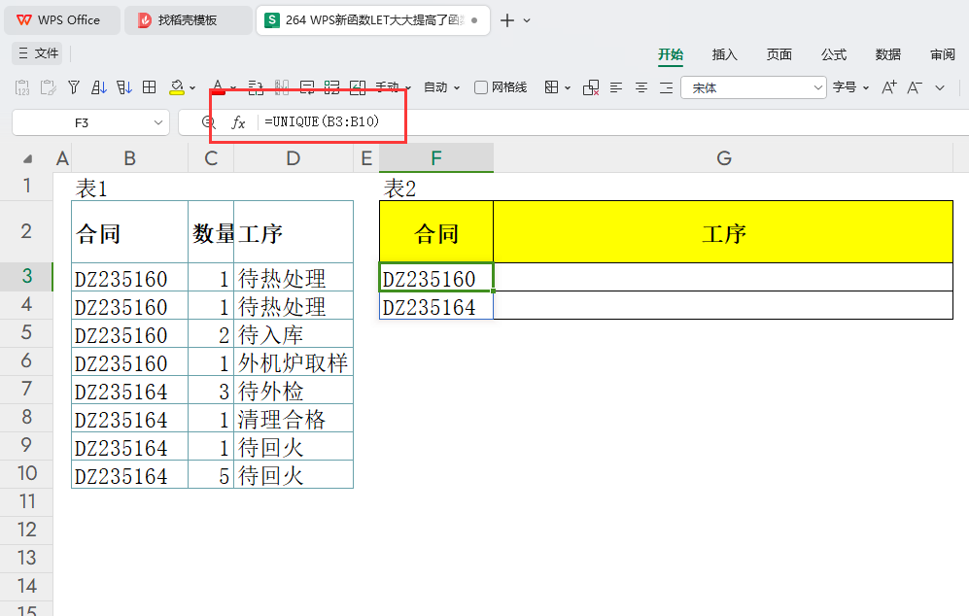Click the filter funnel icon

pyautogui.click(x=74, y=87)
